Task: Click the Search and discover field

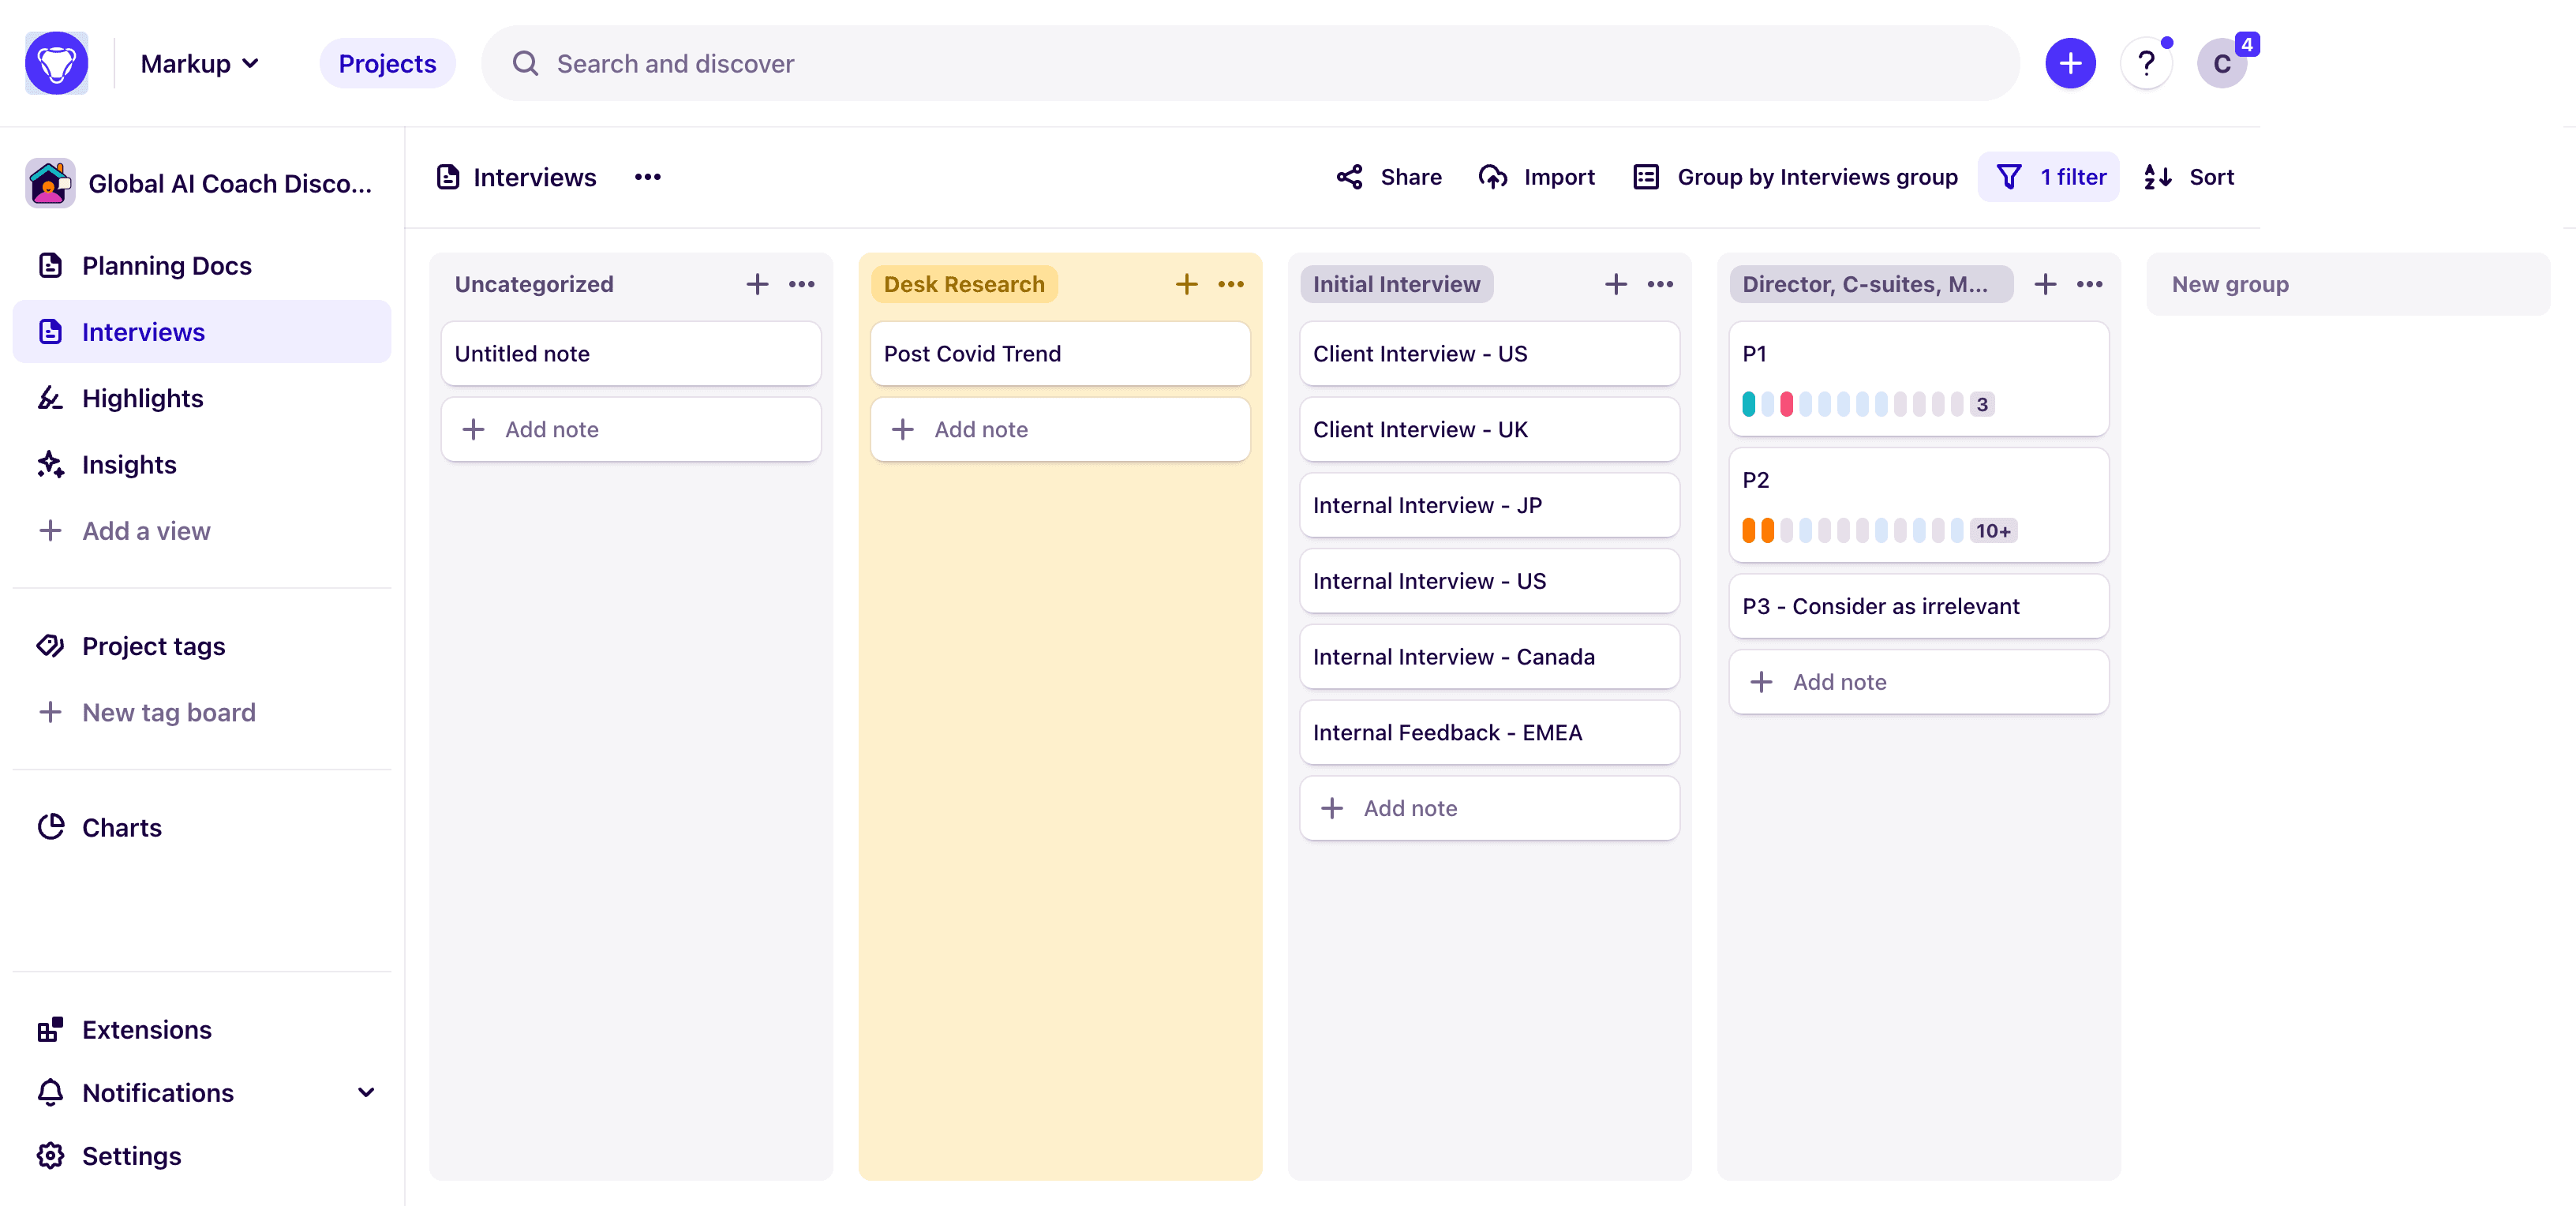Action: (1250, 64)
